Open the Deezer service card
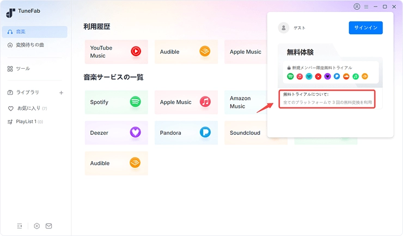Viewport: 403px width, 236px height. click(117, 133)
